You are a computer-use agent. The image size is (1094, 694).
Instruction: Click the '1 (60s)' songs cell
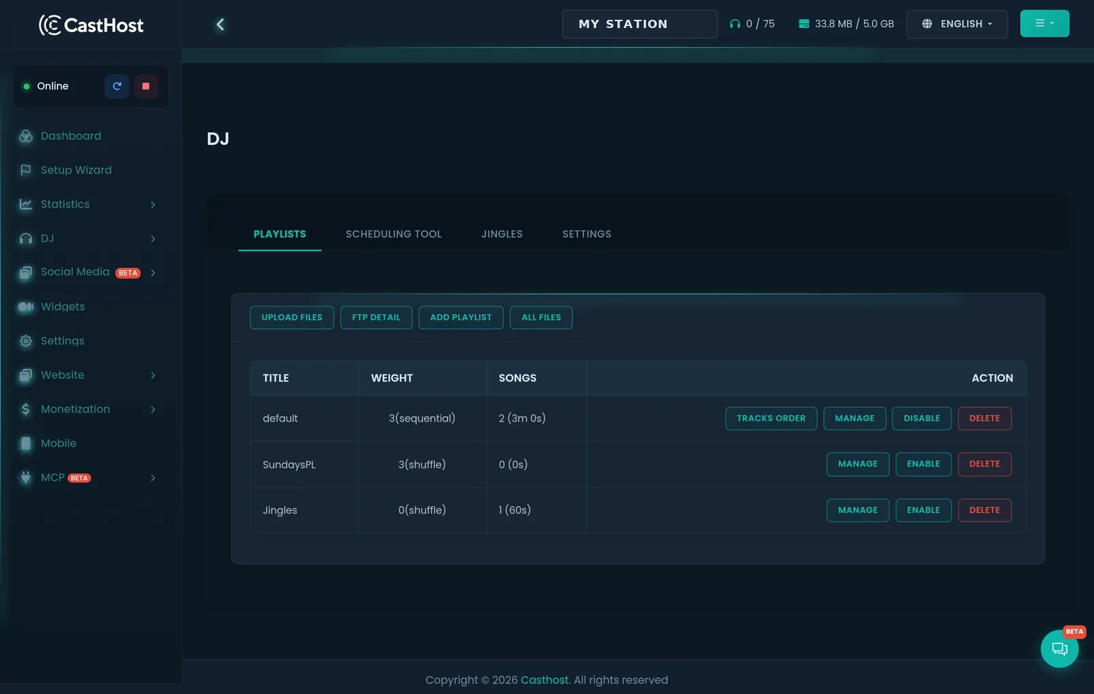[x=536, y=510]
